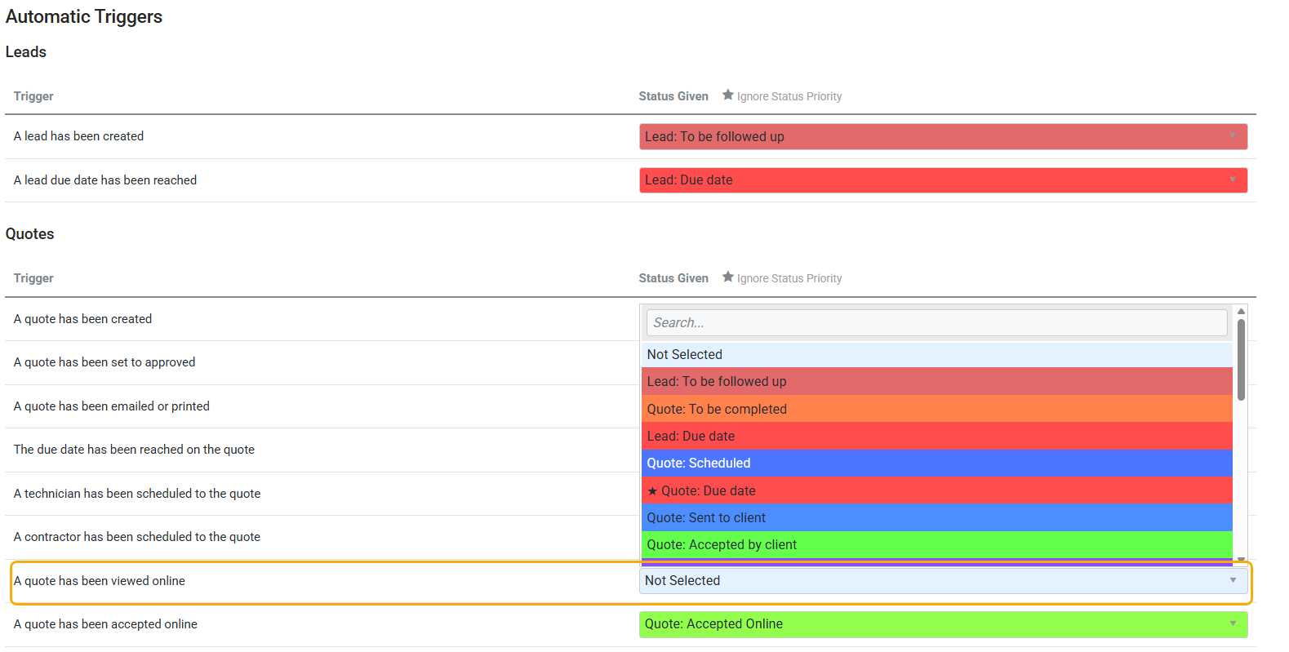The width and height of the screenshot is (1289, 652).
Task: Select the green Quote: Accepted by client option
Action: 936,544
